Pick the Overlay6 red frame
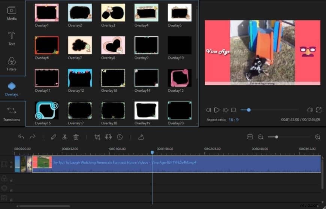 (x=46, y=45)
